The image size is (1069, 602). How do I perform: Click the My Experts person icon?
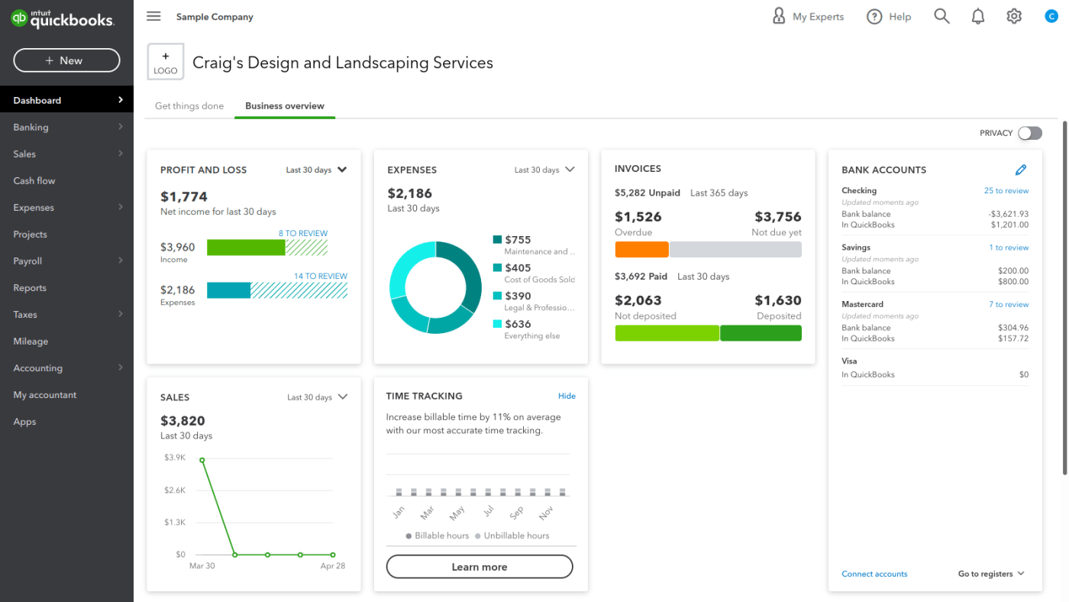click(779, 15)
